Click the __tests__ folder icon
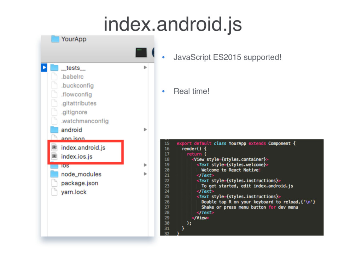The height and width of the screenshot is (272, 362). pos(54,68)
